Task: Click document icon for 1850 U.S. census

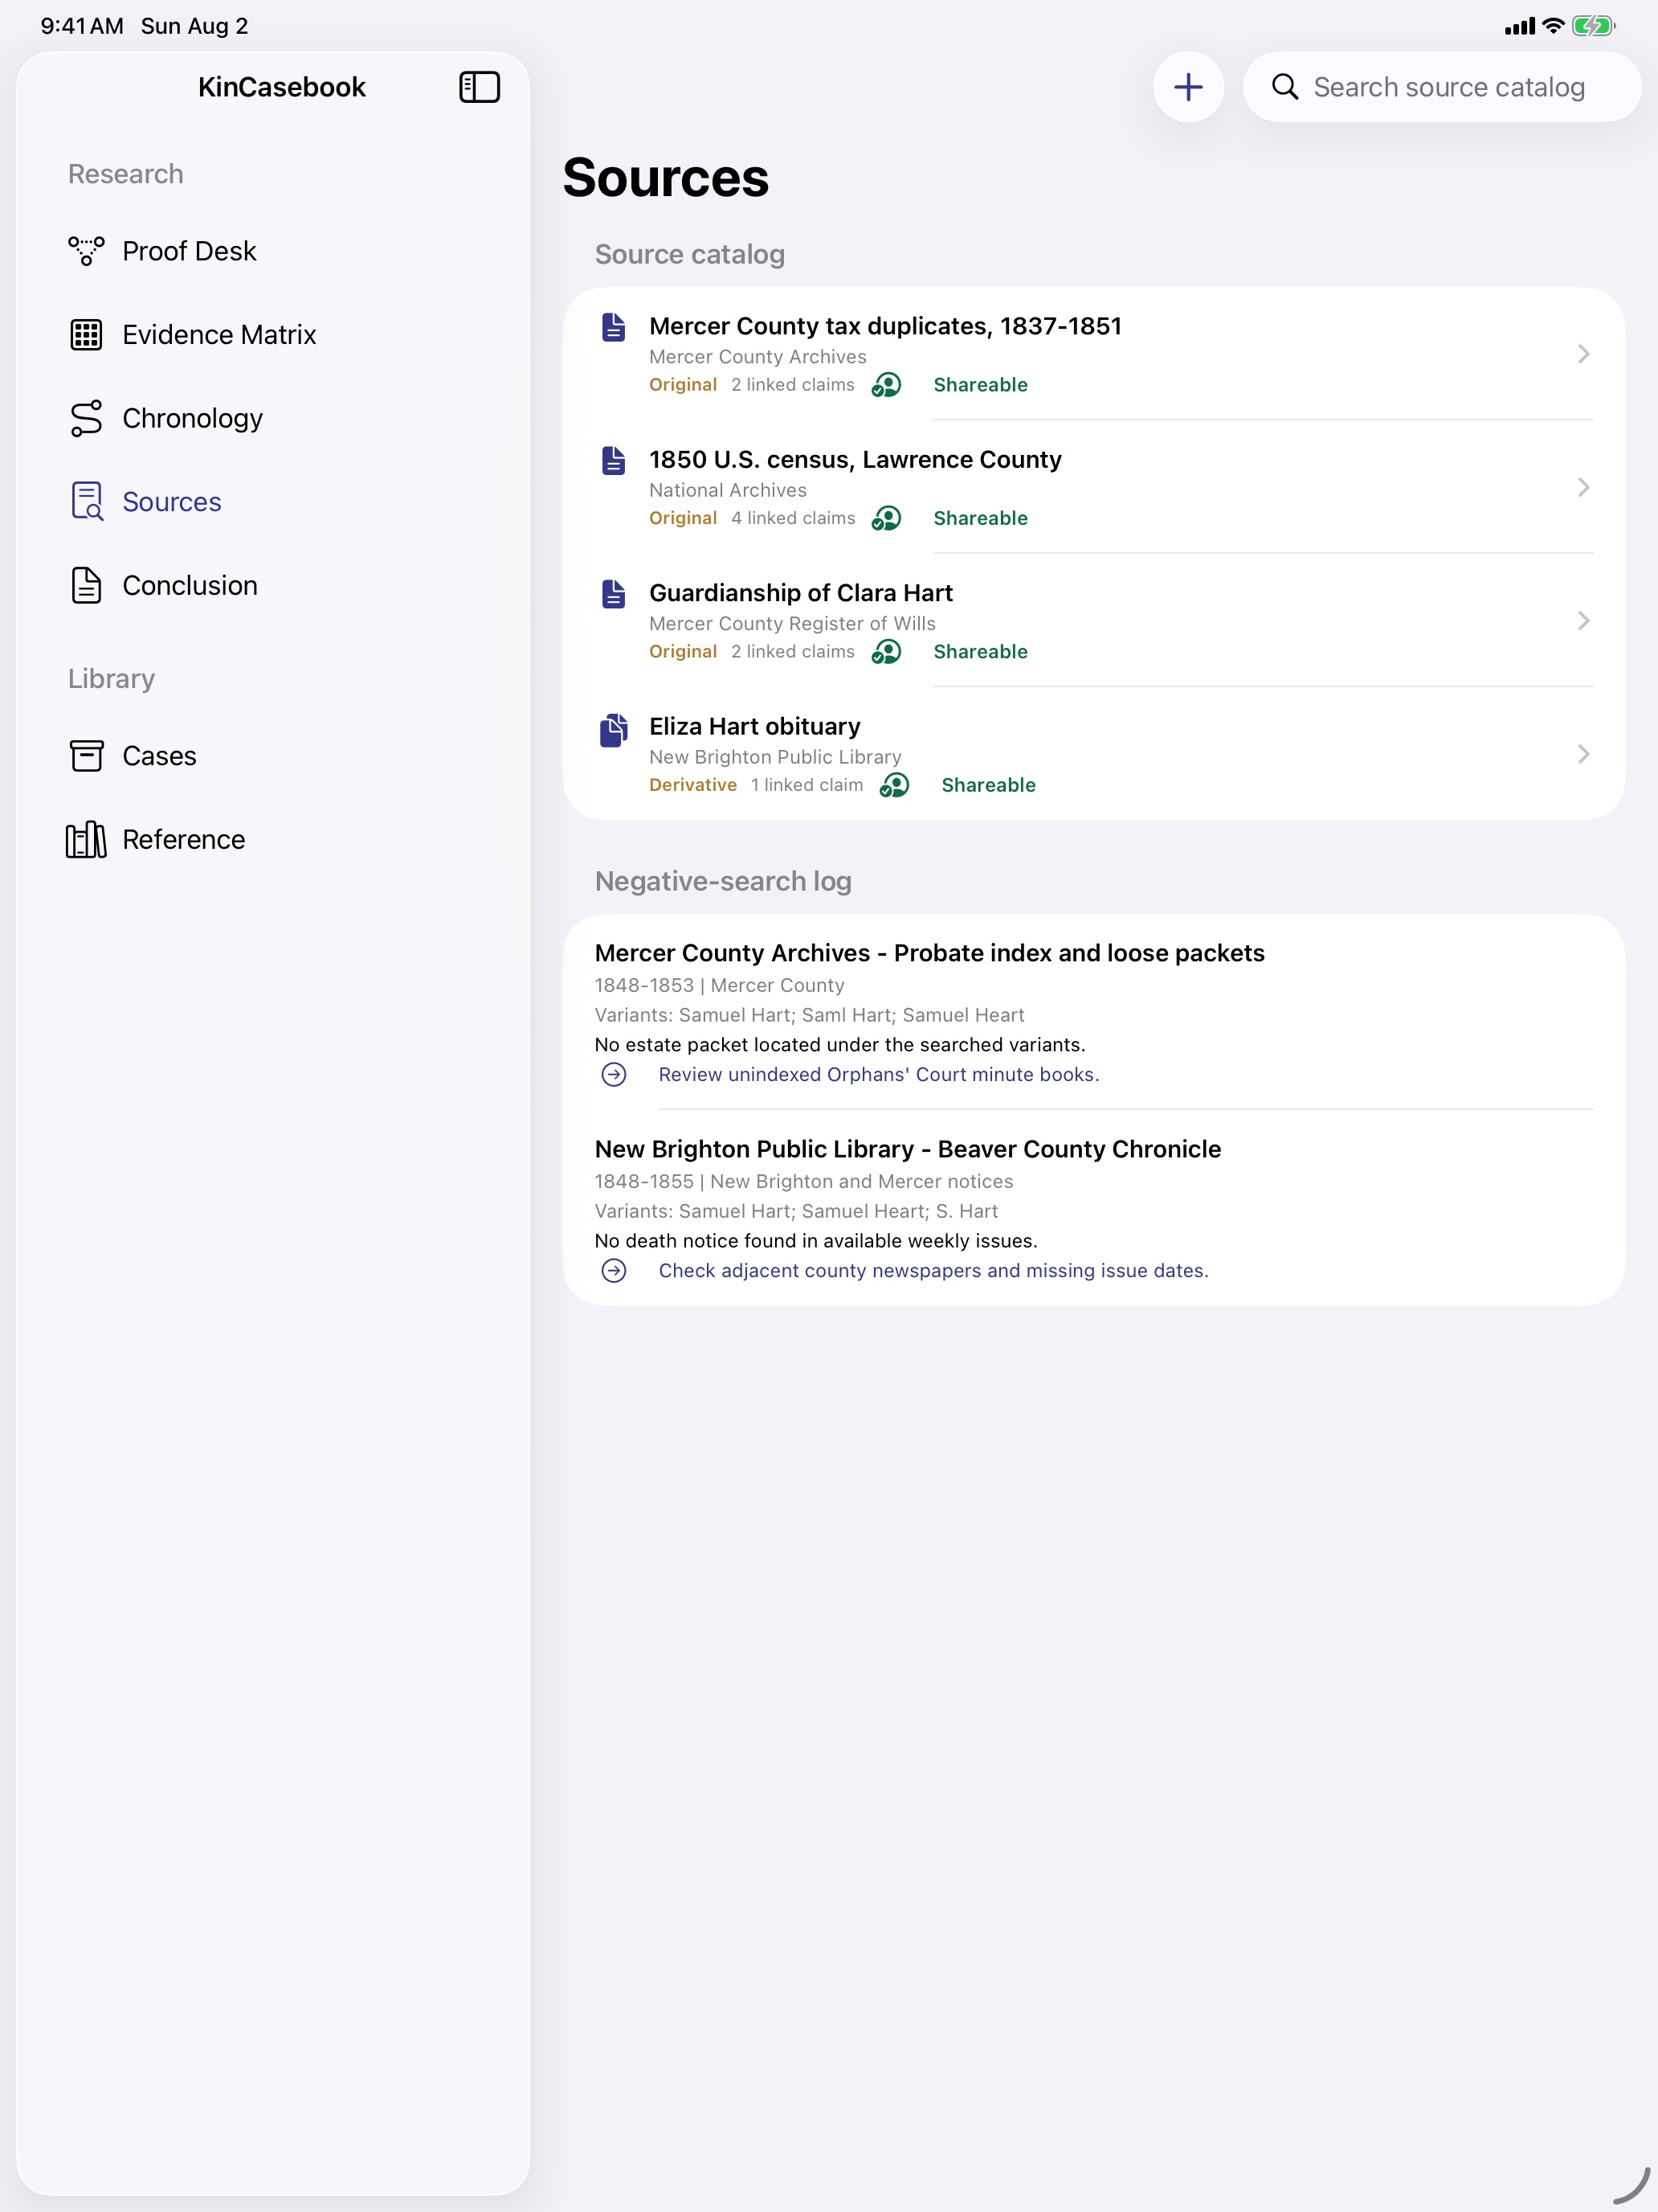Action: pos(614,460)
